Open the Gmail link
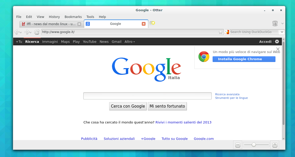 (x=116, y=42)
